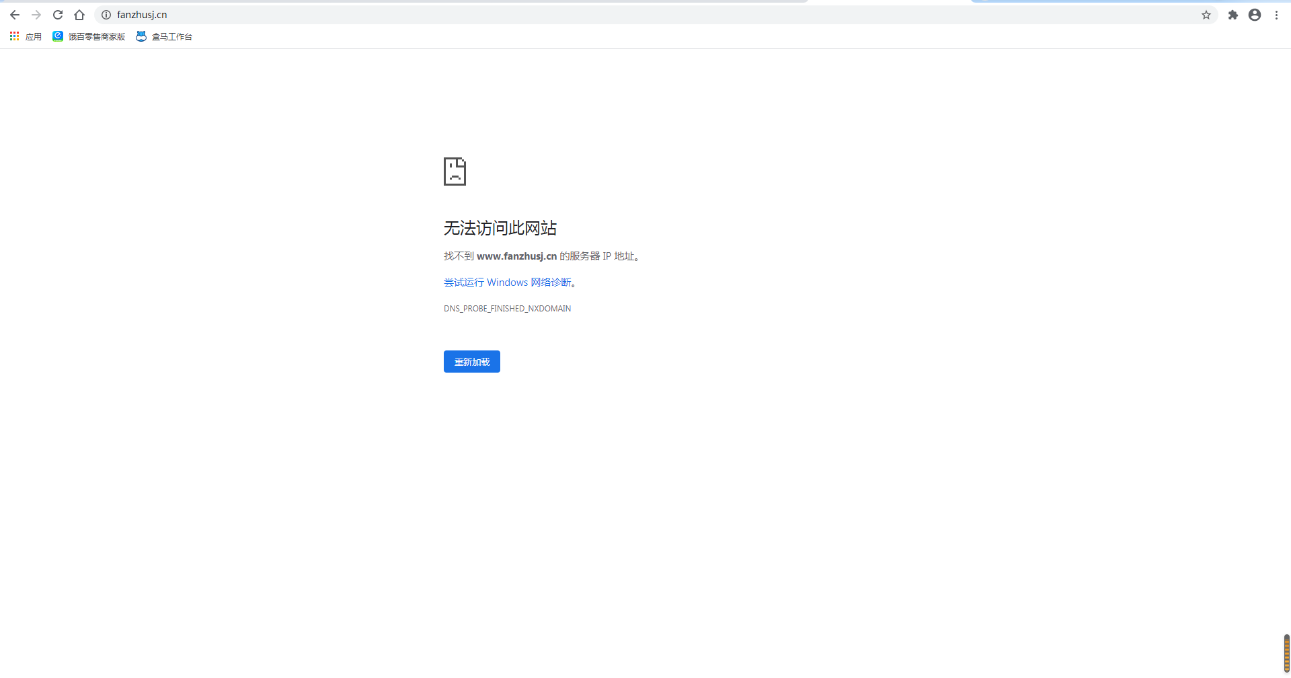
Task: Click the vertical scrollbar thumb
Action: [x=1286, y=652]
